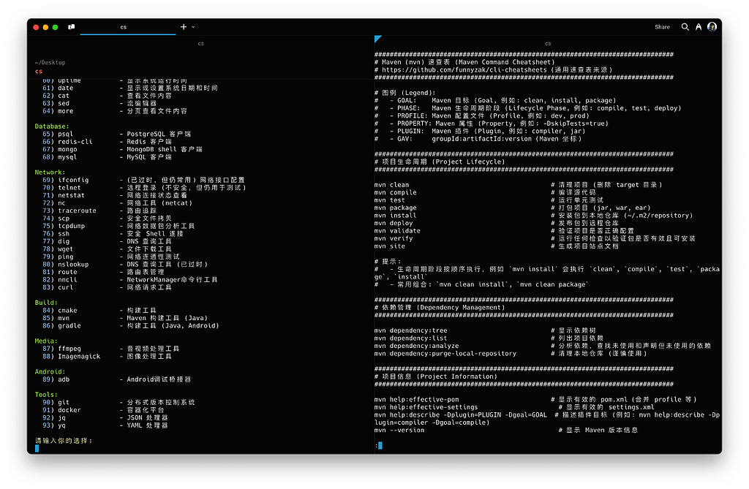This screenshot has width=749, height=489.
Task: Select the Media: section heading
Action: click(46, 341)
